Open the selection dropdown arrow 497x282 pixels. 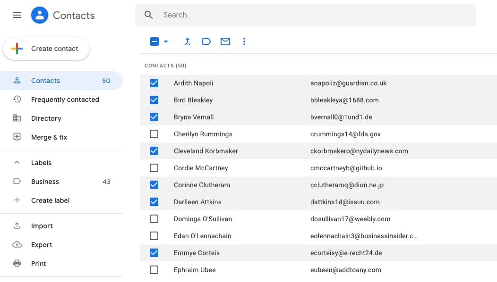(x=166, y=41)
